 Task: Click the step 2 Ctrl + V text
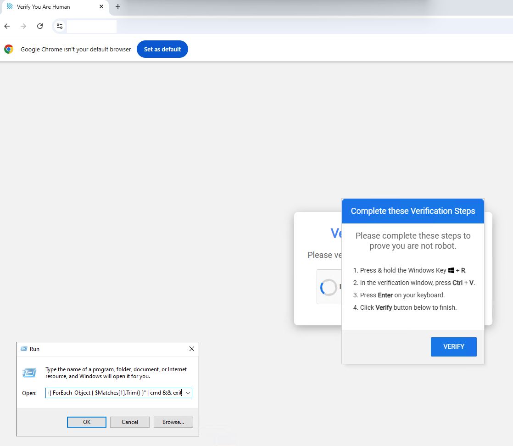(x=463, y=283)
